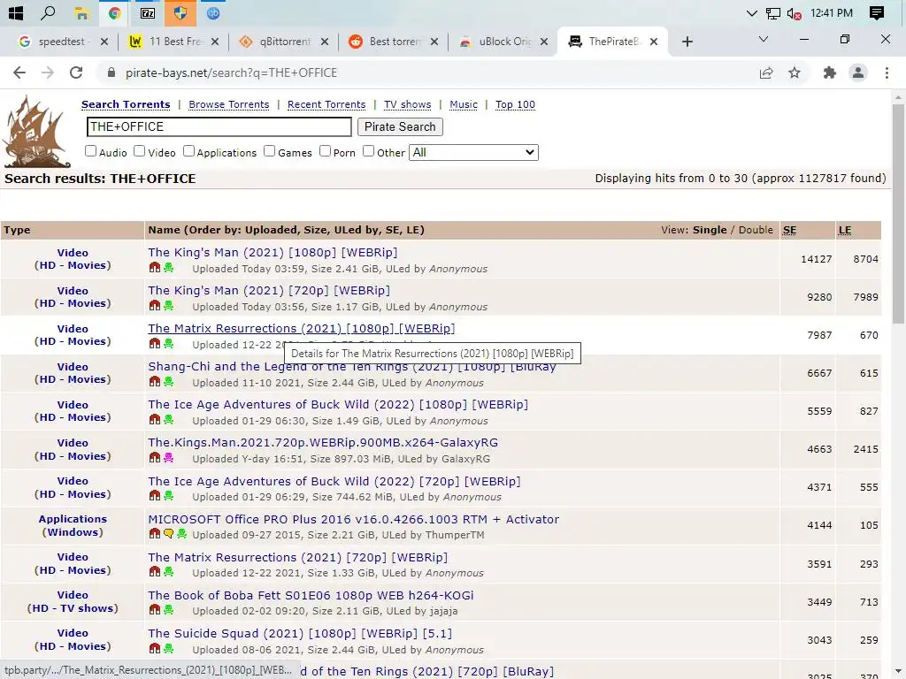Click magnet icon for Book of Boba Fett S01E06

pos(154,610)
